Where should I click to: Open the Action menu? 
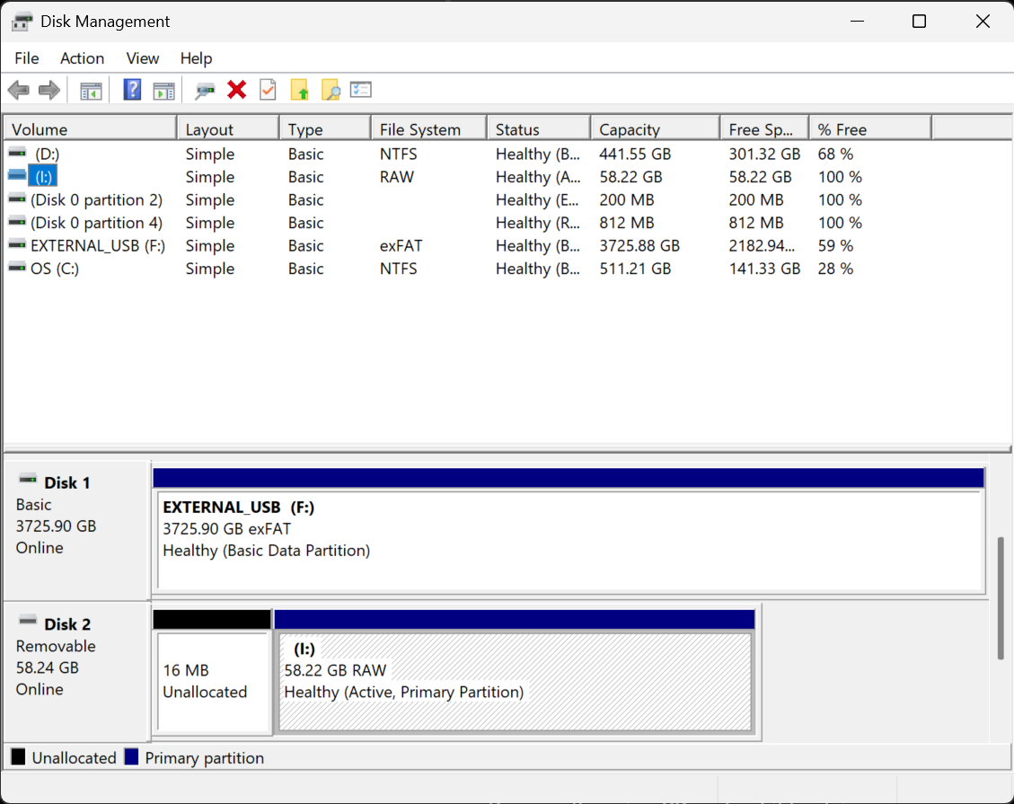[82, 58]
